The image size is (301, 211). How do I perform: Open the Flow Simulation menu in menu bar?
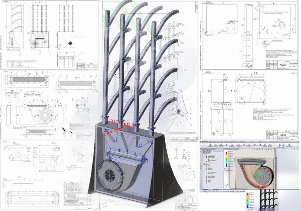tap(233, 142)
